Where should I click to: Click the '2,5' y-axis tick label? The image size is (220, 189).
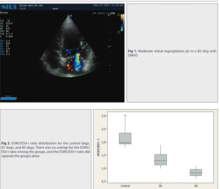pos(104,129)
